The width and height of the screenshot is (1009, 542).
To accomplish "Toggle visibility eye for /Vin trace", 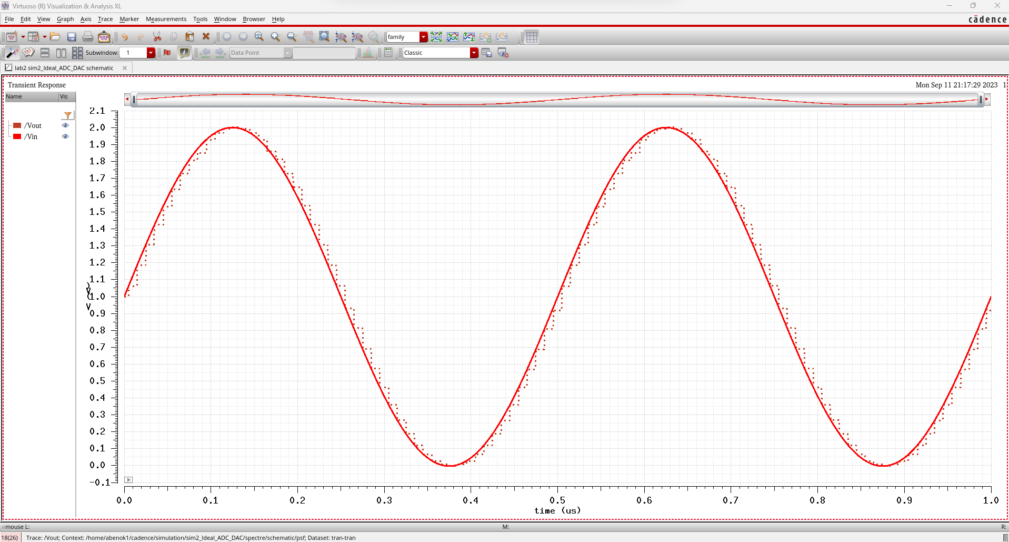I will (65, 136).
